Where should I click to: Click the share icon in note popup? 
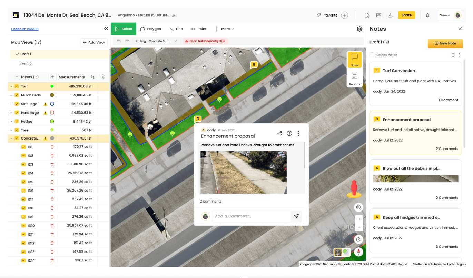tap(279, 133)
